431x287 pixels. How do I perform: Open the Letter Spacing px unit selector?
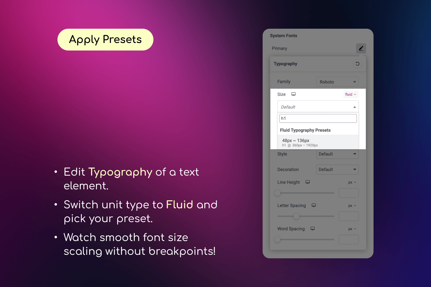(x=352, y=205)
